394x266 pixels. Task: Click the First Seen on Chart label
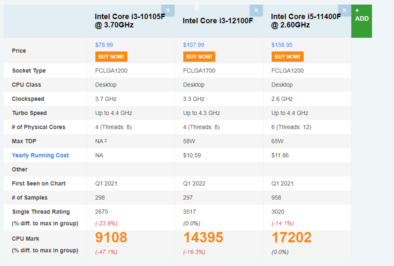click(39, 183)
